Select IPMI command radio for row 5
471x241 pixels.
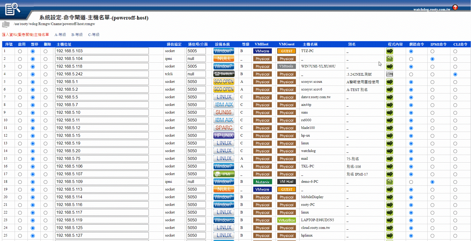click(432, 82)
